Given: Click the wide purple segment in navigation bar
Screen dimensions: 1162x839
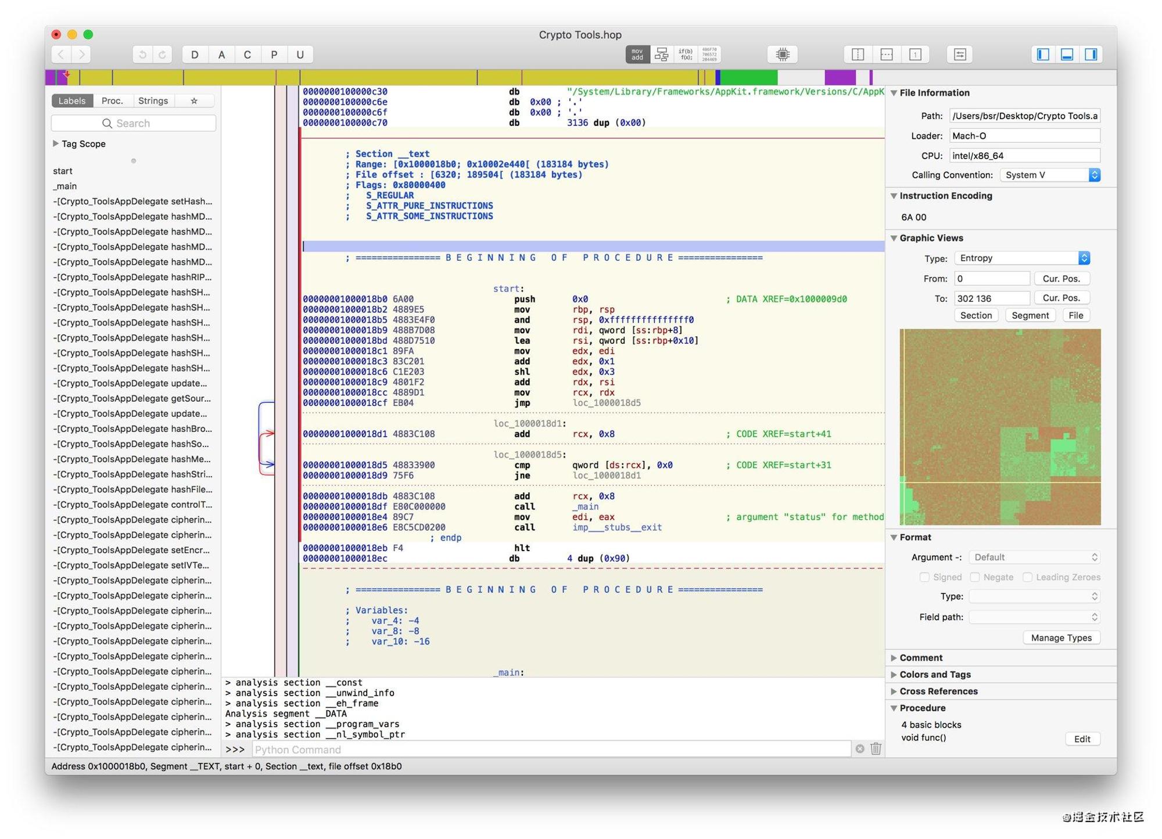Looking at the screenshot, I should coord(840,77).
